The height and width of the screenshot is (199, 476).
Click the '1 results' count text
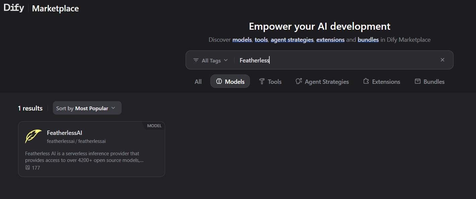click(x=30, y=108)
